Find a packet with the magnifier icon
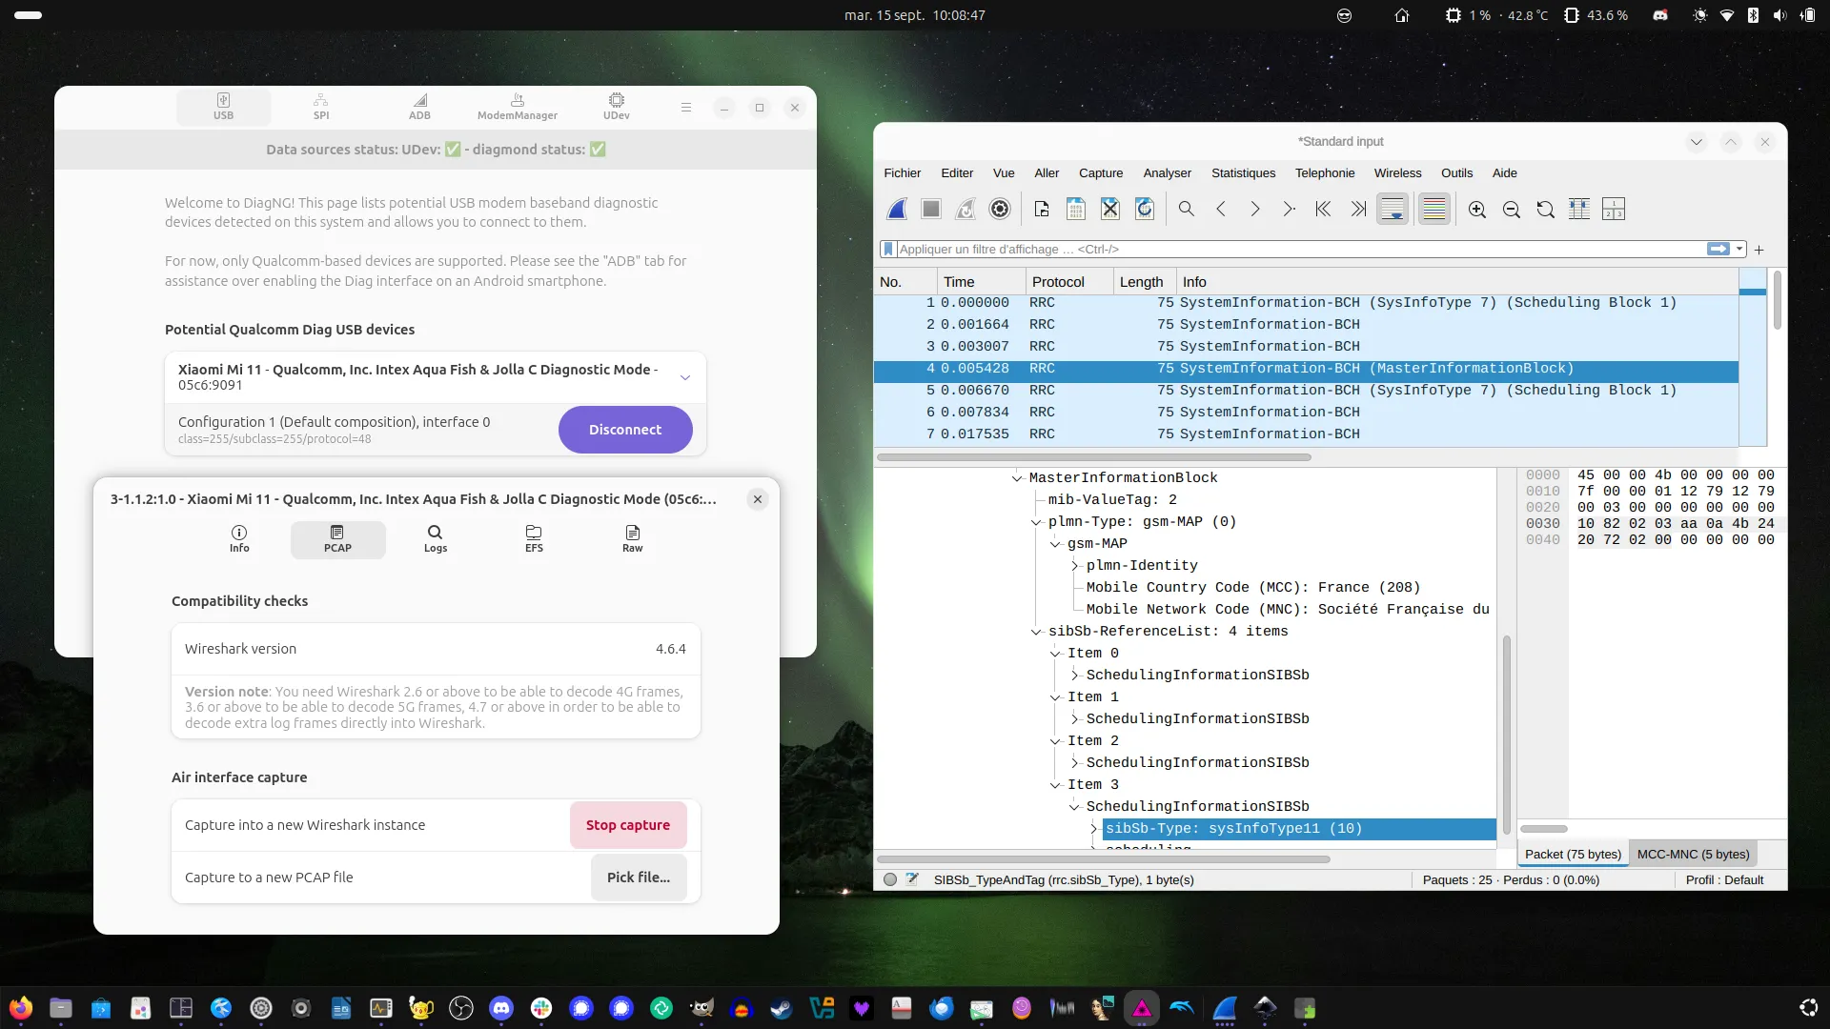 [1187, 209]
